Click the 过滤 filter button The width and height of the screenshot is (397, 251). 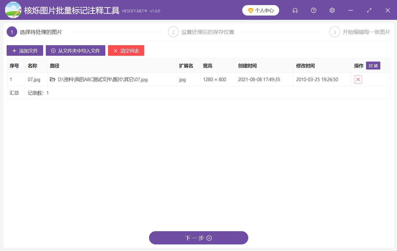pos(373,66)
